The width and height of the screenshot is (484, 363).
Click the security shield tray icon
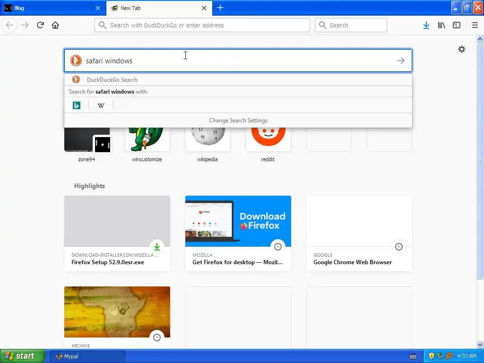(432, 356)
